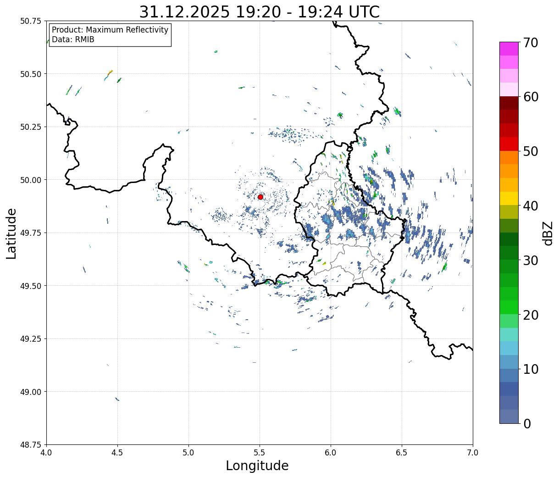Click the latitude tick label 50.50
559x477 pixels.
point(31,74)
